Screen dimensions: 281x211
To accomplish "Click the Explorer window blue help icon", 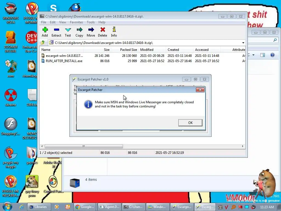I will [272, 55].
